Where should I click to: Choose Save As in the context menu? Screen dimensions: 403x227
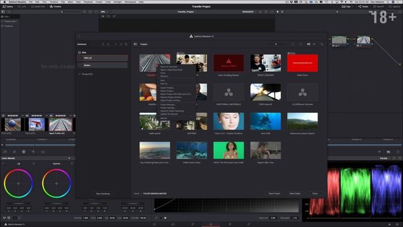pyautogui.click(x=164, y=84)
